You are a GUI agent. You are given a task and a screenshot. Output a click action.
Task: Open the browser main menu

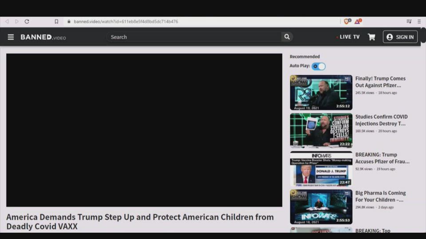pyautogui.click(x=419, y=21)
